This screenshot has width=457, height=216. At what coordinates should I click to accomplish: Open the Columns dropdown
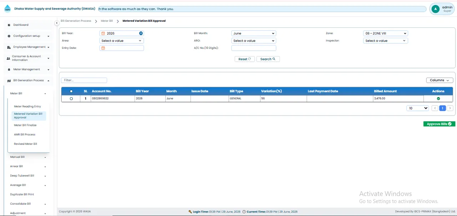[440, 80]
